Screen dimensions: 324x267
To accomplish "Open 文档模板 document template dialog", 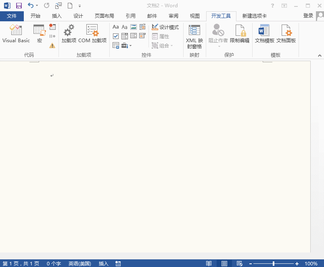I will (264, 33).
